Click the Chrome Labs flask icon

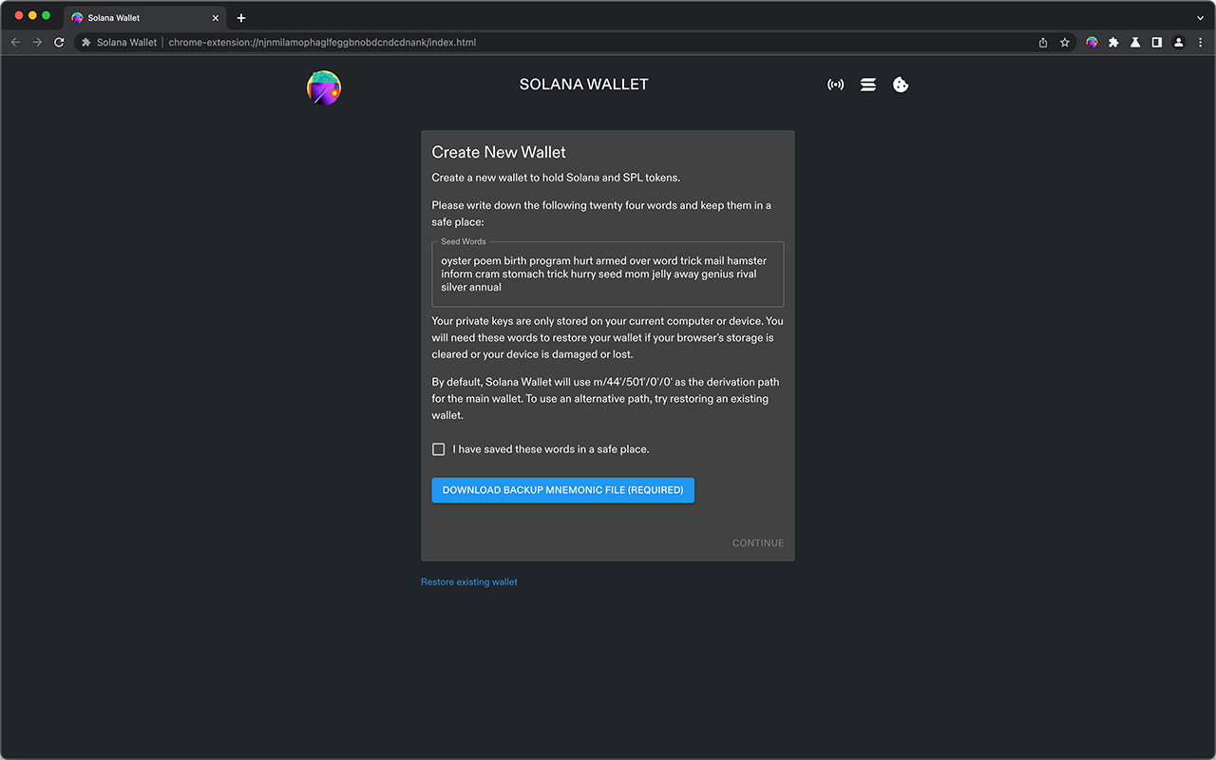[x=1135, y=43]
